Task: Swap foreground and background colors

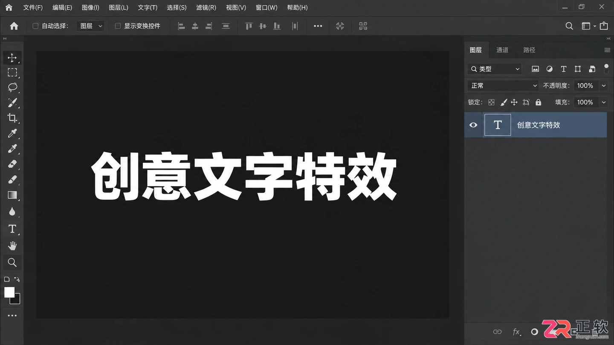Action: pyautogui.click(x=17, y=279)
